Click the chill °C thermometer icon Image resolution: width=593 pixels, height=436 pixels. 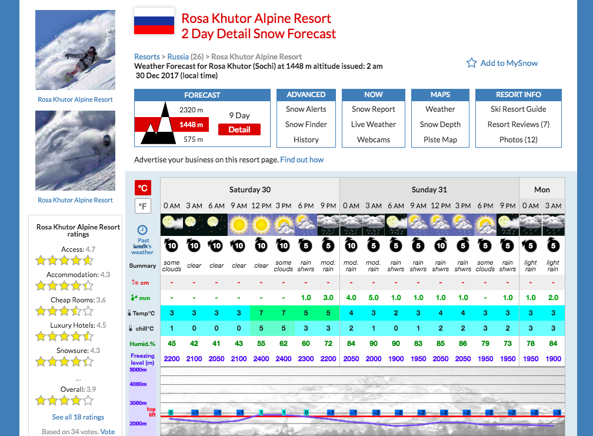point(131,328)
